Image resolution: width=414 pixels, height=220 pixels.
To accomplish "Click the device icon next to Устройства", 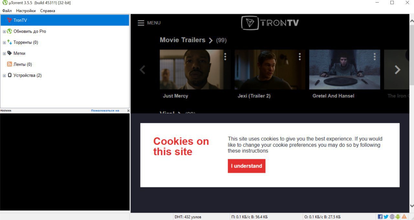I will [10, 75].
